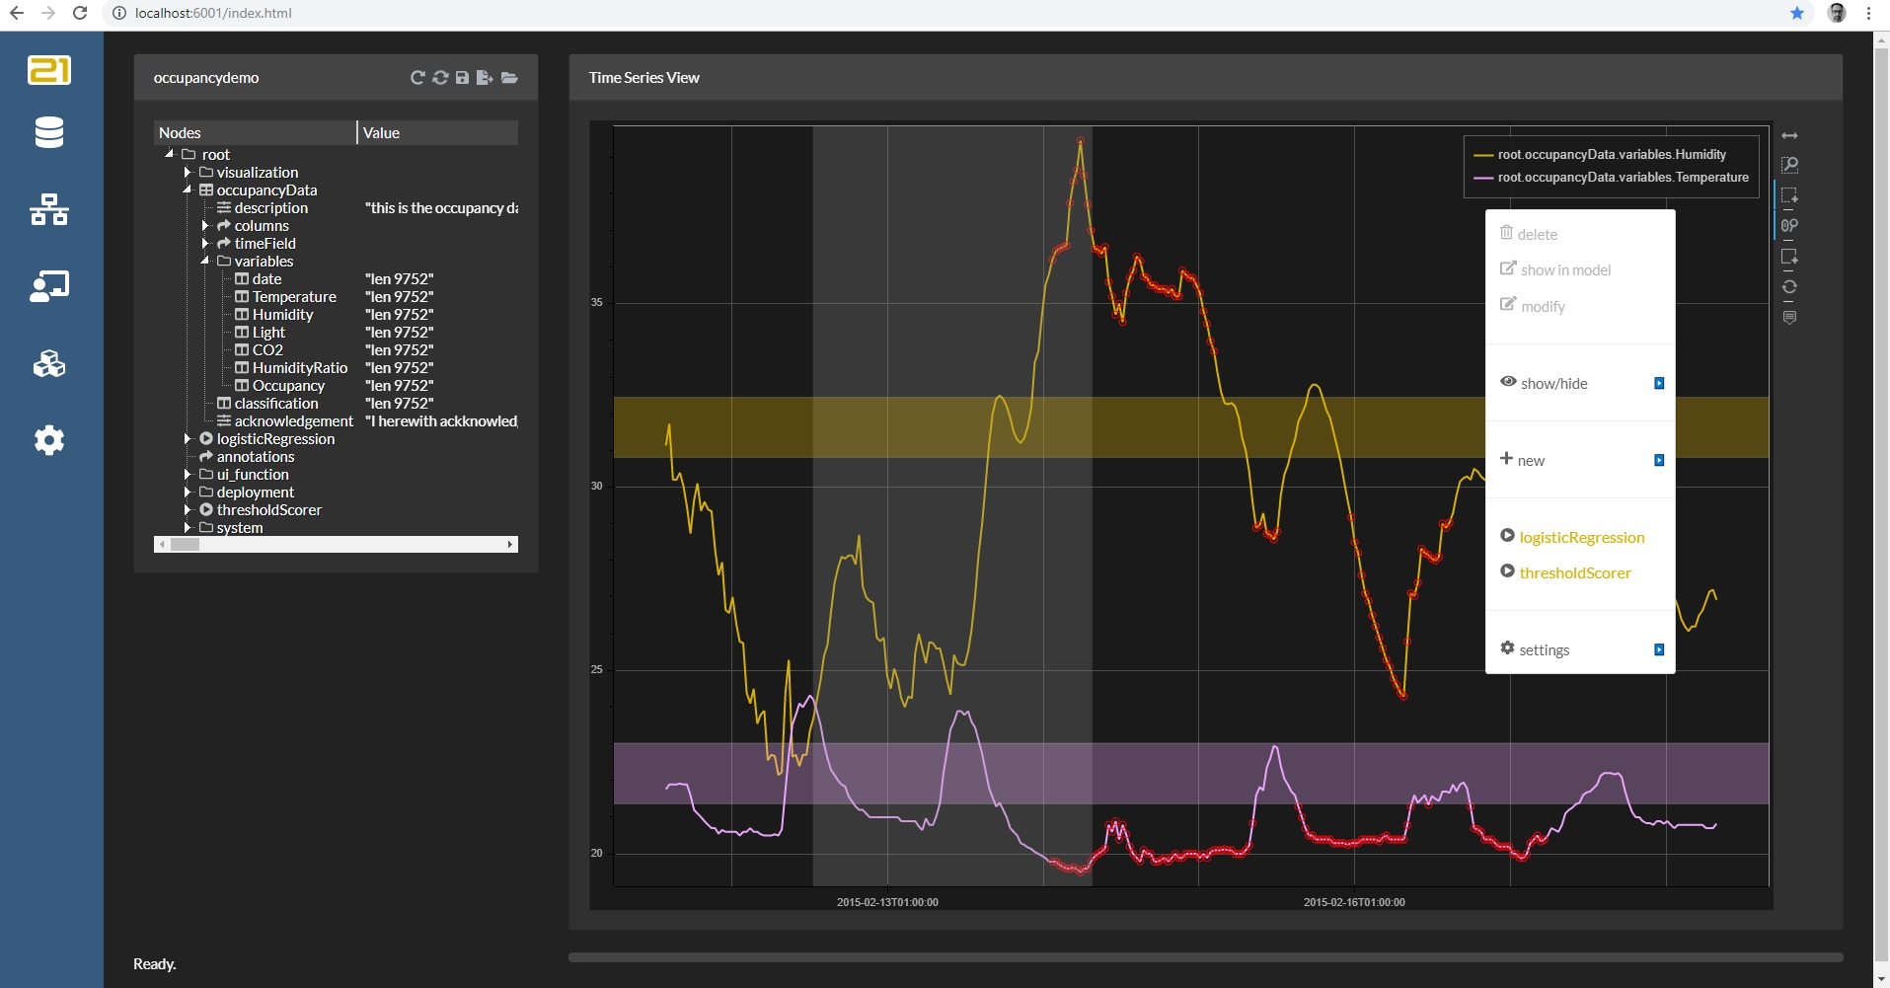Click the reload arrow icon in occupancydemo header
This screenshot has width=1890, height=988.
point(417,78)
